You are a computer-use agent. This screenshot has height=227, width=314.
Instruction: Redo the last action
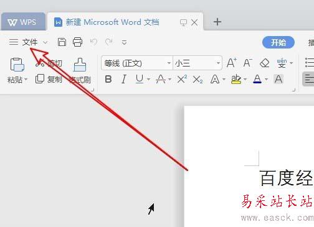[109, 42]
